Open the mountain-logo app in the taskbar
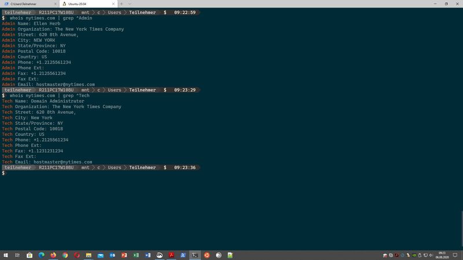 click(160, 255)
